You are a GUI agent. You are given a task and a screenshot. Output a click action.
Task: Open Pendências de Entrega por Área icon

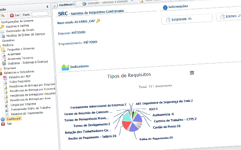click(6, 101)
